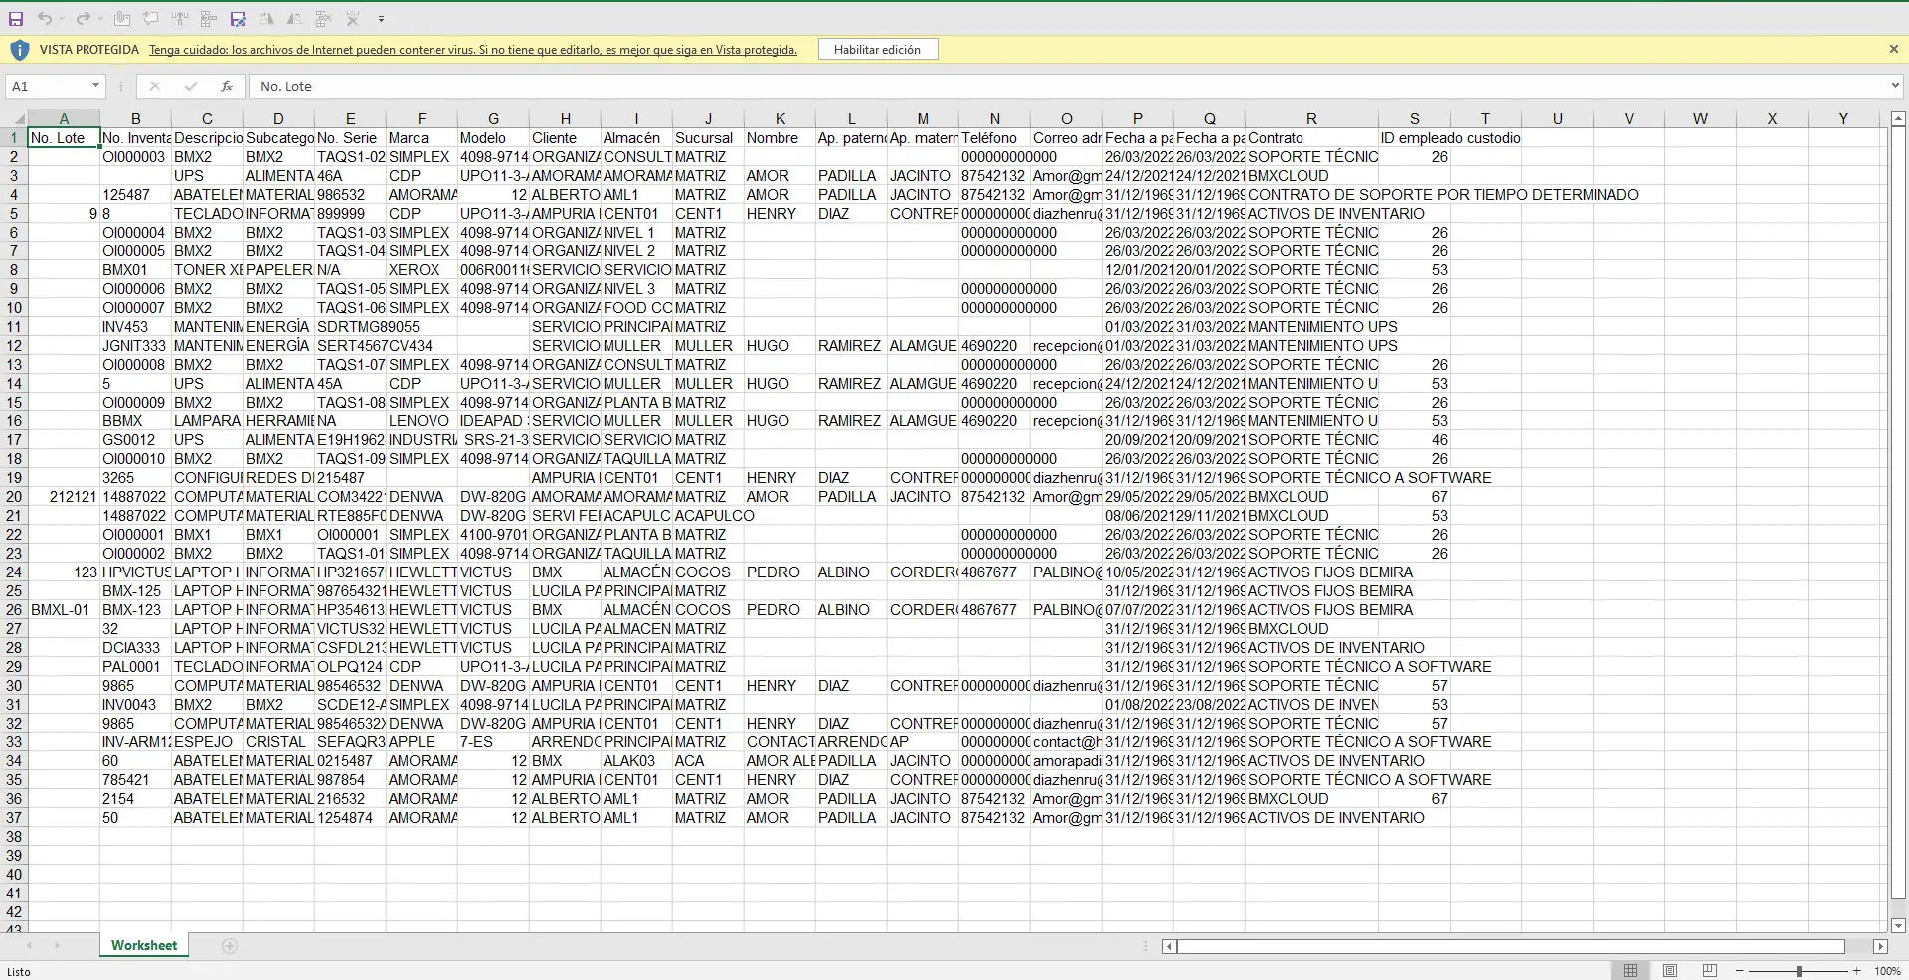Click the blue shield info icon

19,49
